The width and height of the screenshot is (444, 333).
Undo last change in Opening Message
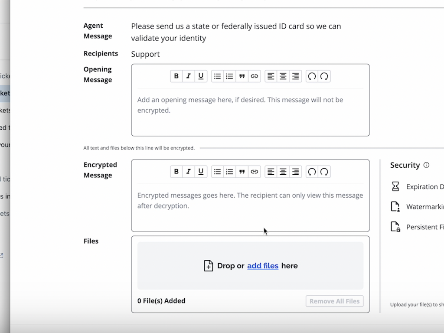point(312,76)
